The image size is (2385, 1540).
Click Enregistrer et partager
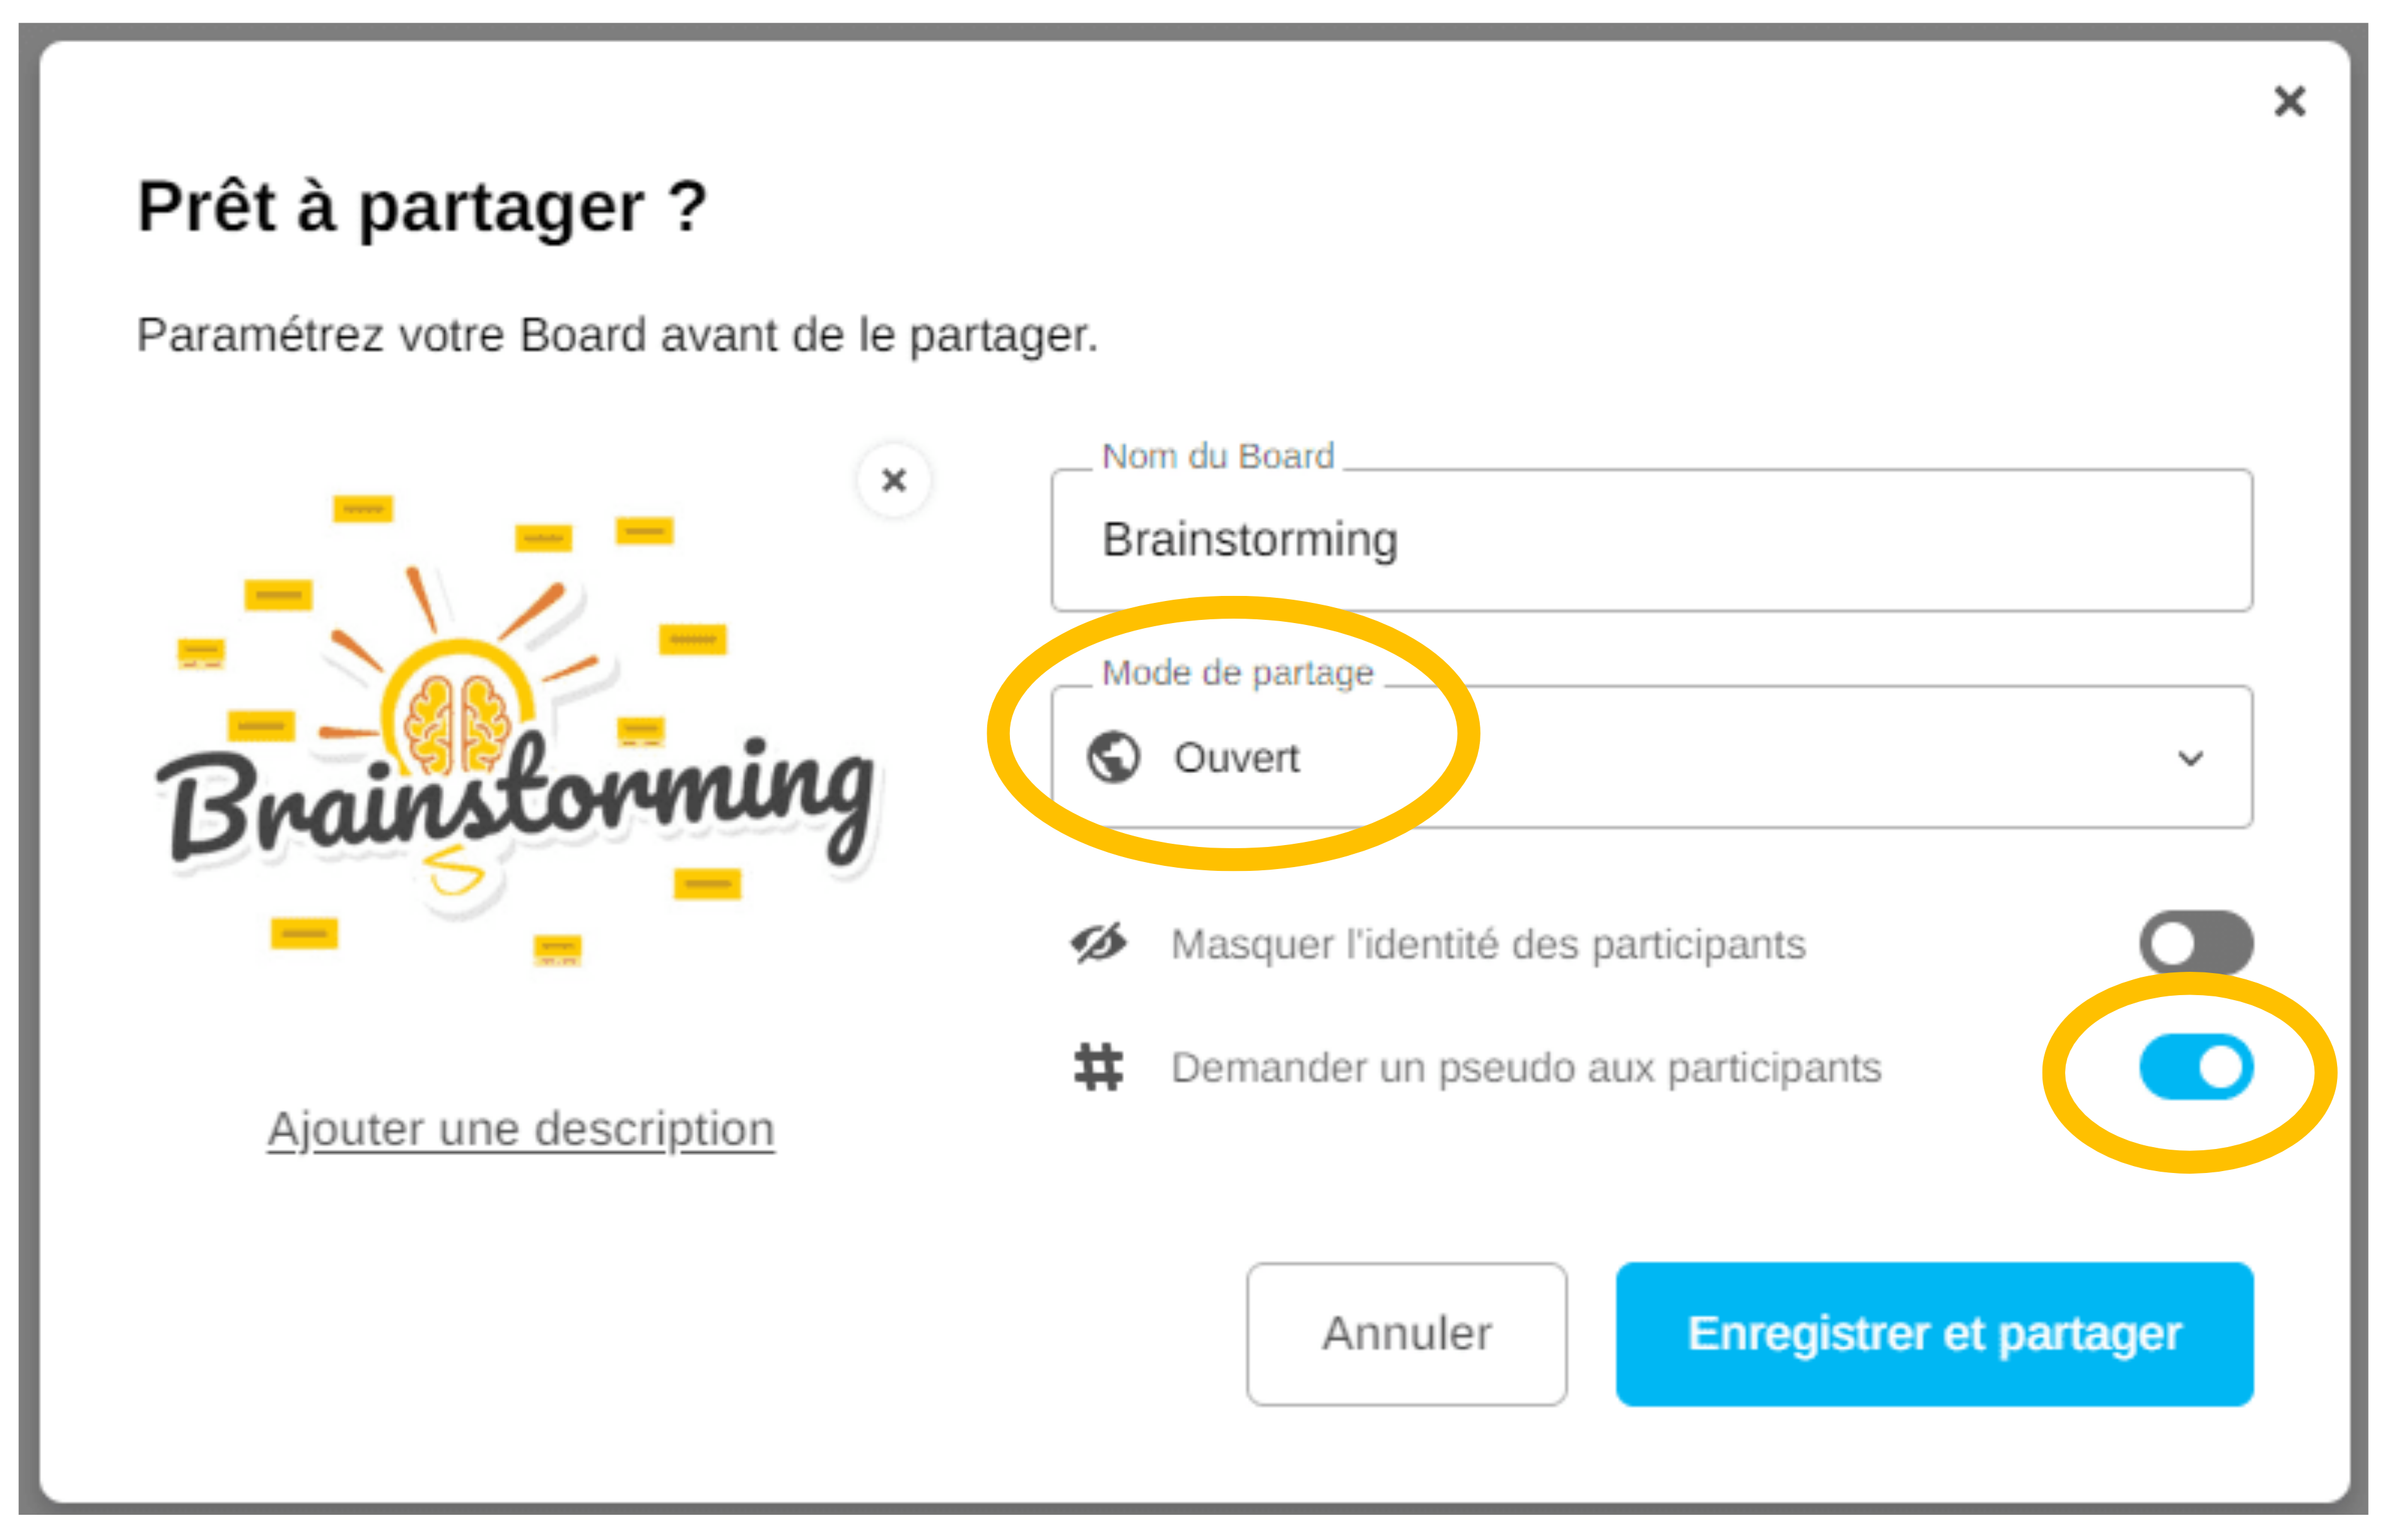(x=1933, y=1333)
